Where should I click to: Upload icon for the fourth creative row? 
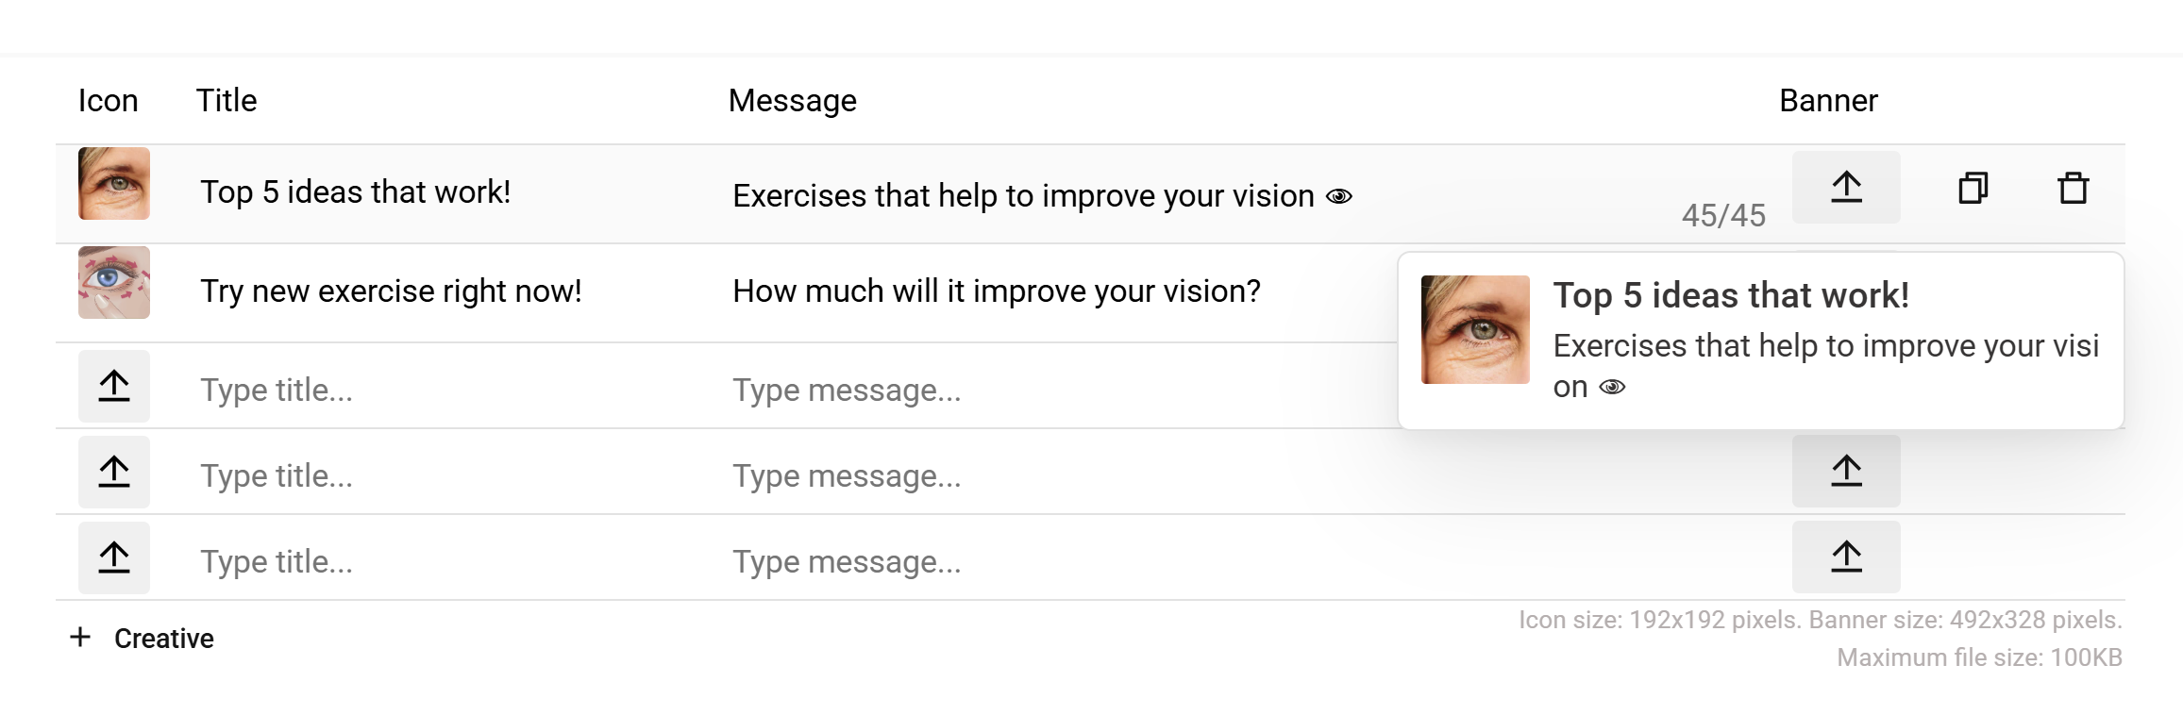coord(114,472)
